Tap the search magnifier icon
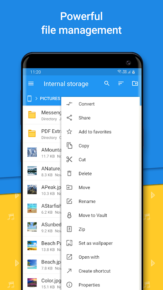 coord(107,84)
